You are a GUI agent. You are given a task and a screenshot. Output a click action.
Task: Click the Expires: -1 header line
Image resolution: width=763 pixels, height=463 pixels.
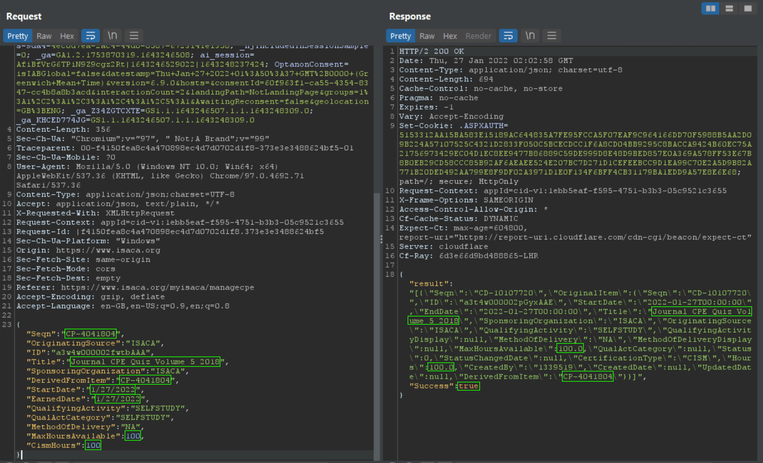(x=426, y=107)
